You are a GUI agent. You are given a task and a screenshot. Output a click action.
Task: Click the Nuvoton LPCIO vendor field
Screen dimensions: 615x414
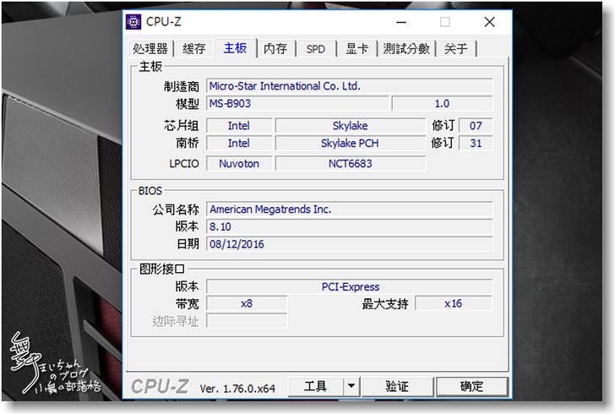(x=239, y=164)
